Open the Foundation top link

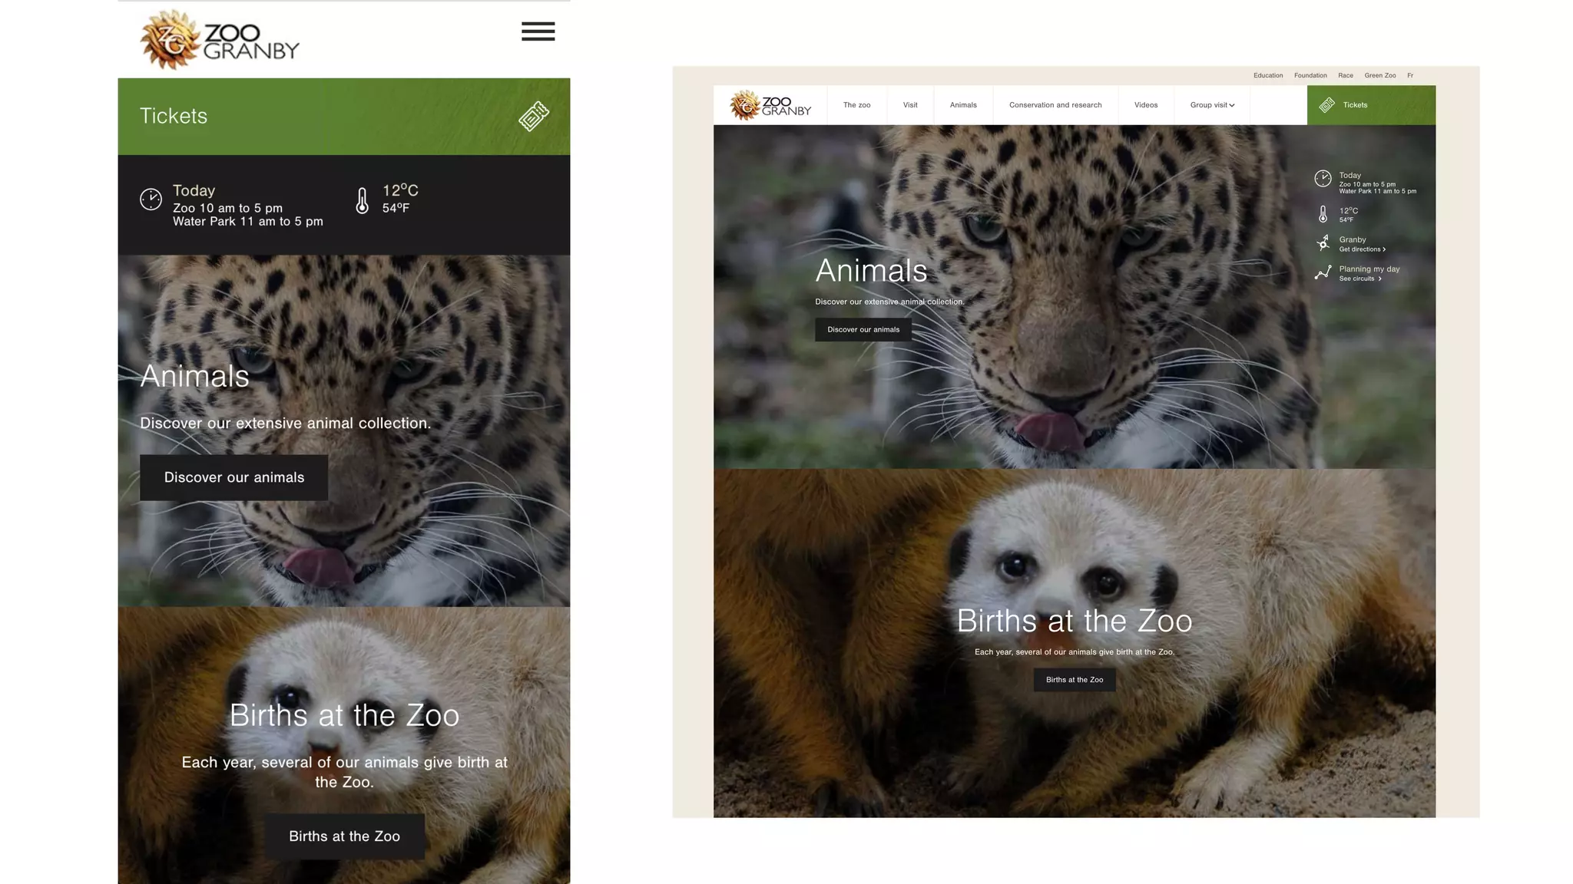(1310, 75)
